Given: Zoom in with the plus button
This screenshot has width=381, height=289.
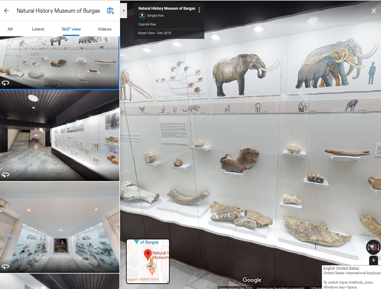Looking at the screenshot, I should click(373, 260).
